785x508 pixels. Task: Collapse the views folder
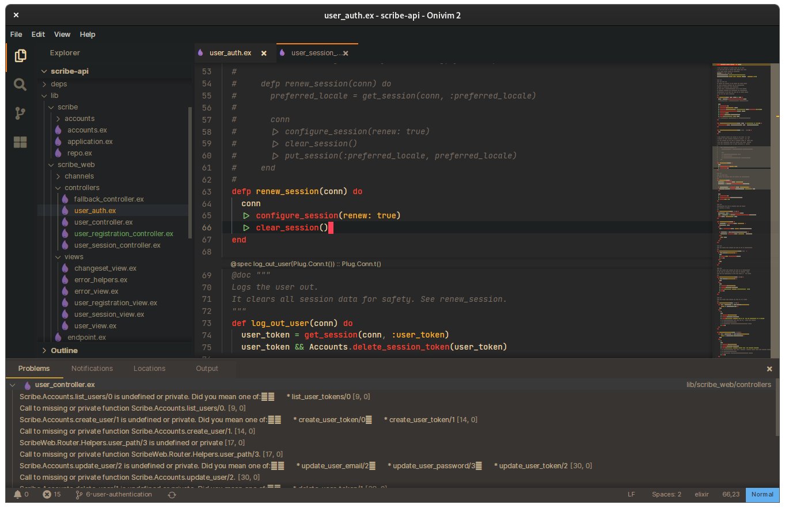point(58,257)
